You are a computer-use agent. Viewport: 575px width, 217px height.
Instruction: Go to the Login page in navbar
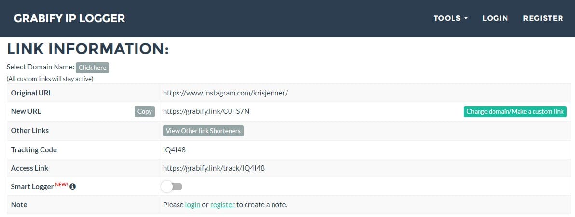click(x=495, y=18)
